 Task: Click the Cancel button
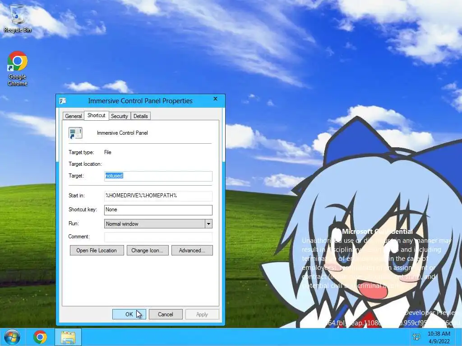[166, 314]
